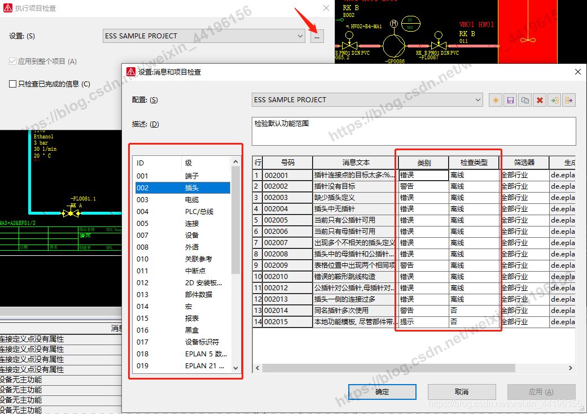Click the horizontal scrollbar under the message table
Screen dimensions: 587x414
[x=395, y=368]
